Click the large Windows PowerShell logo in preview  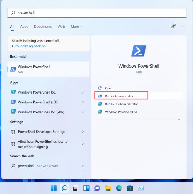(139, 51)
